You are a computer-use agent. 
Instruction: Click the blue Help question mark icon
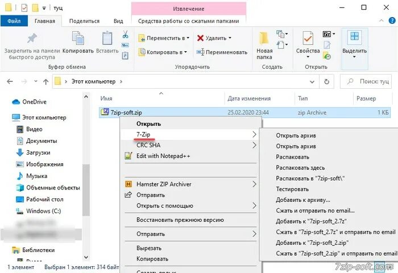(392, 20)
